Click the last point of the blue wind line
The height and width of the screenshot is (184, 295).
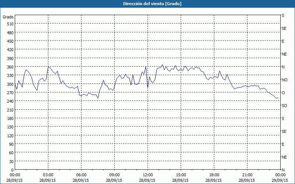pyautogui.click(x=278, y=98)
